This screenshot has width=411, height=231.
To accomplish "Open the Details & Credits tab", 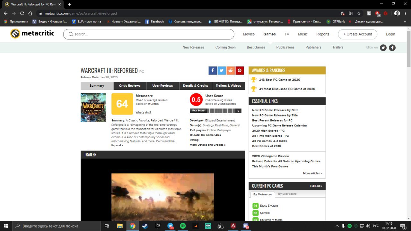I will click(196, 86).
